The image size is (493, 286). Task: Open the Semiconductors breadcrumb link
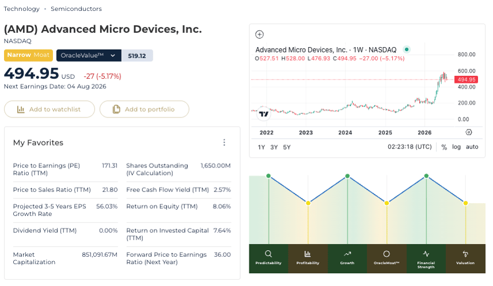pyautogui.click(x=76, y=9)
